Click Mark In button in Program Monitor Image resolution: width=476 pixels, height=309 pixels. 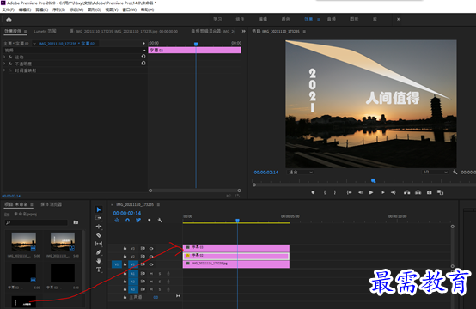tap(325, 192)
